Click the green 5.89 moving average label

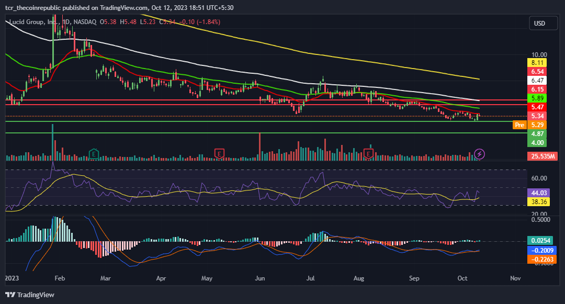[537, 98]
